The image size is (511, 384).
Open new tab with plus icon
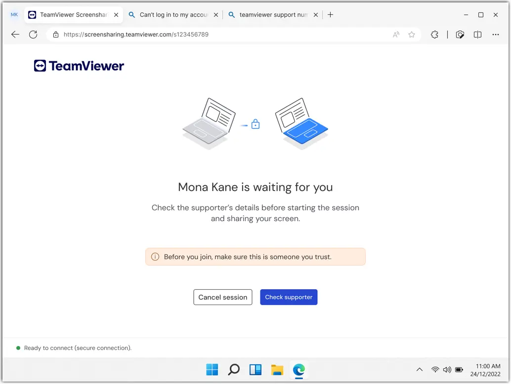pos(331,15)
